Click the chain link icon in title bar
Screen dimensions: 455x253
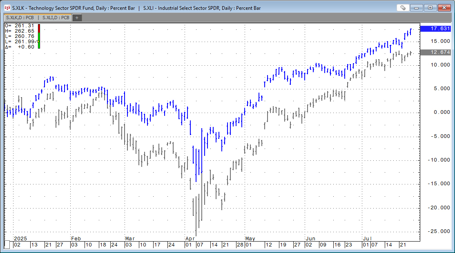coord(403,8)
